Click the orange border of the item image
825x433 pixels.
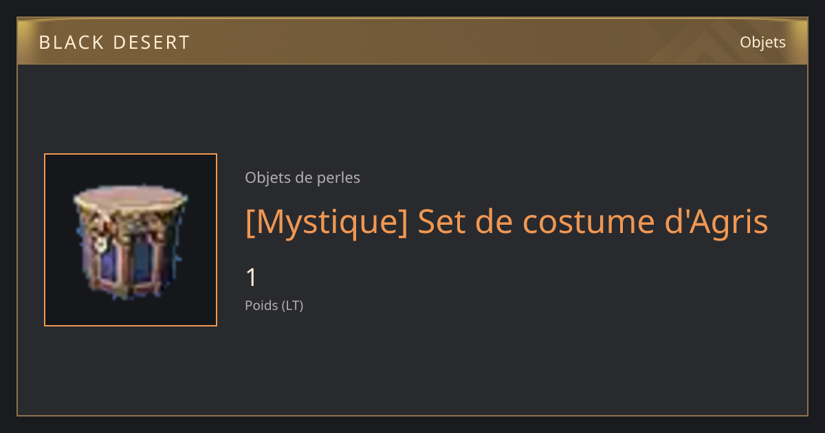[131, 155]
